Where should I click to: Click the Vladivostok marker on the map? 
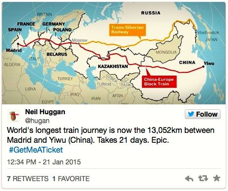tap(196, 31)
